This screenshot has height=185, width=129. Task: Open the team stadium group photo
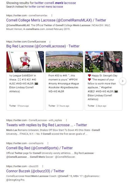(64, 62)
